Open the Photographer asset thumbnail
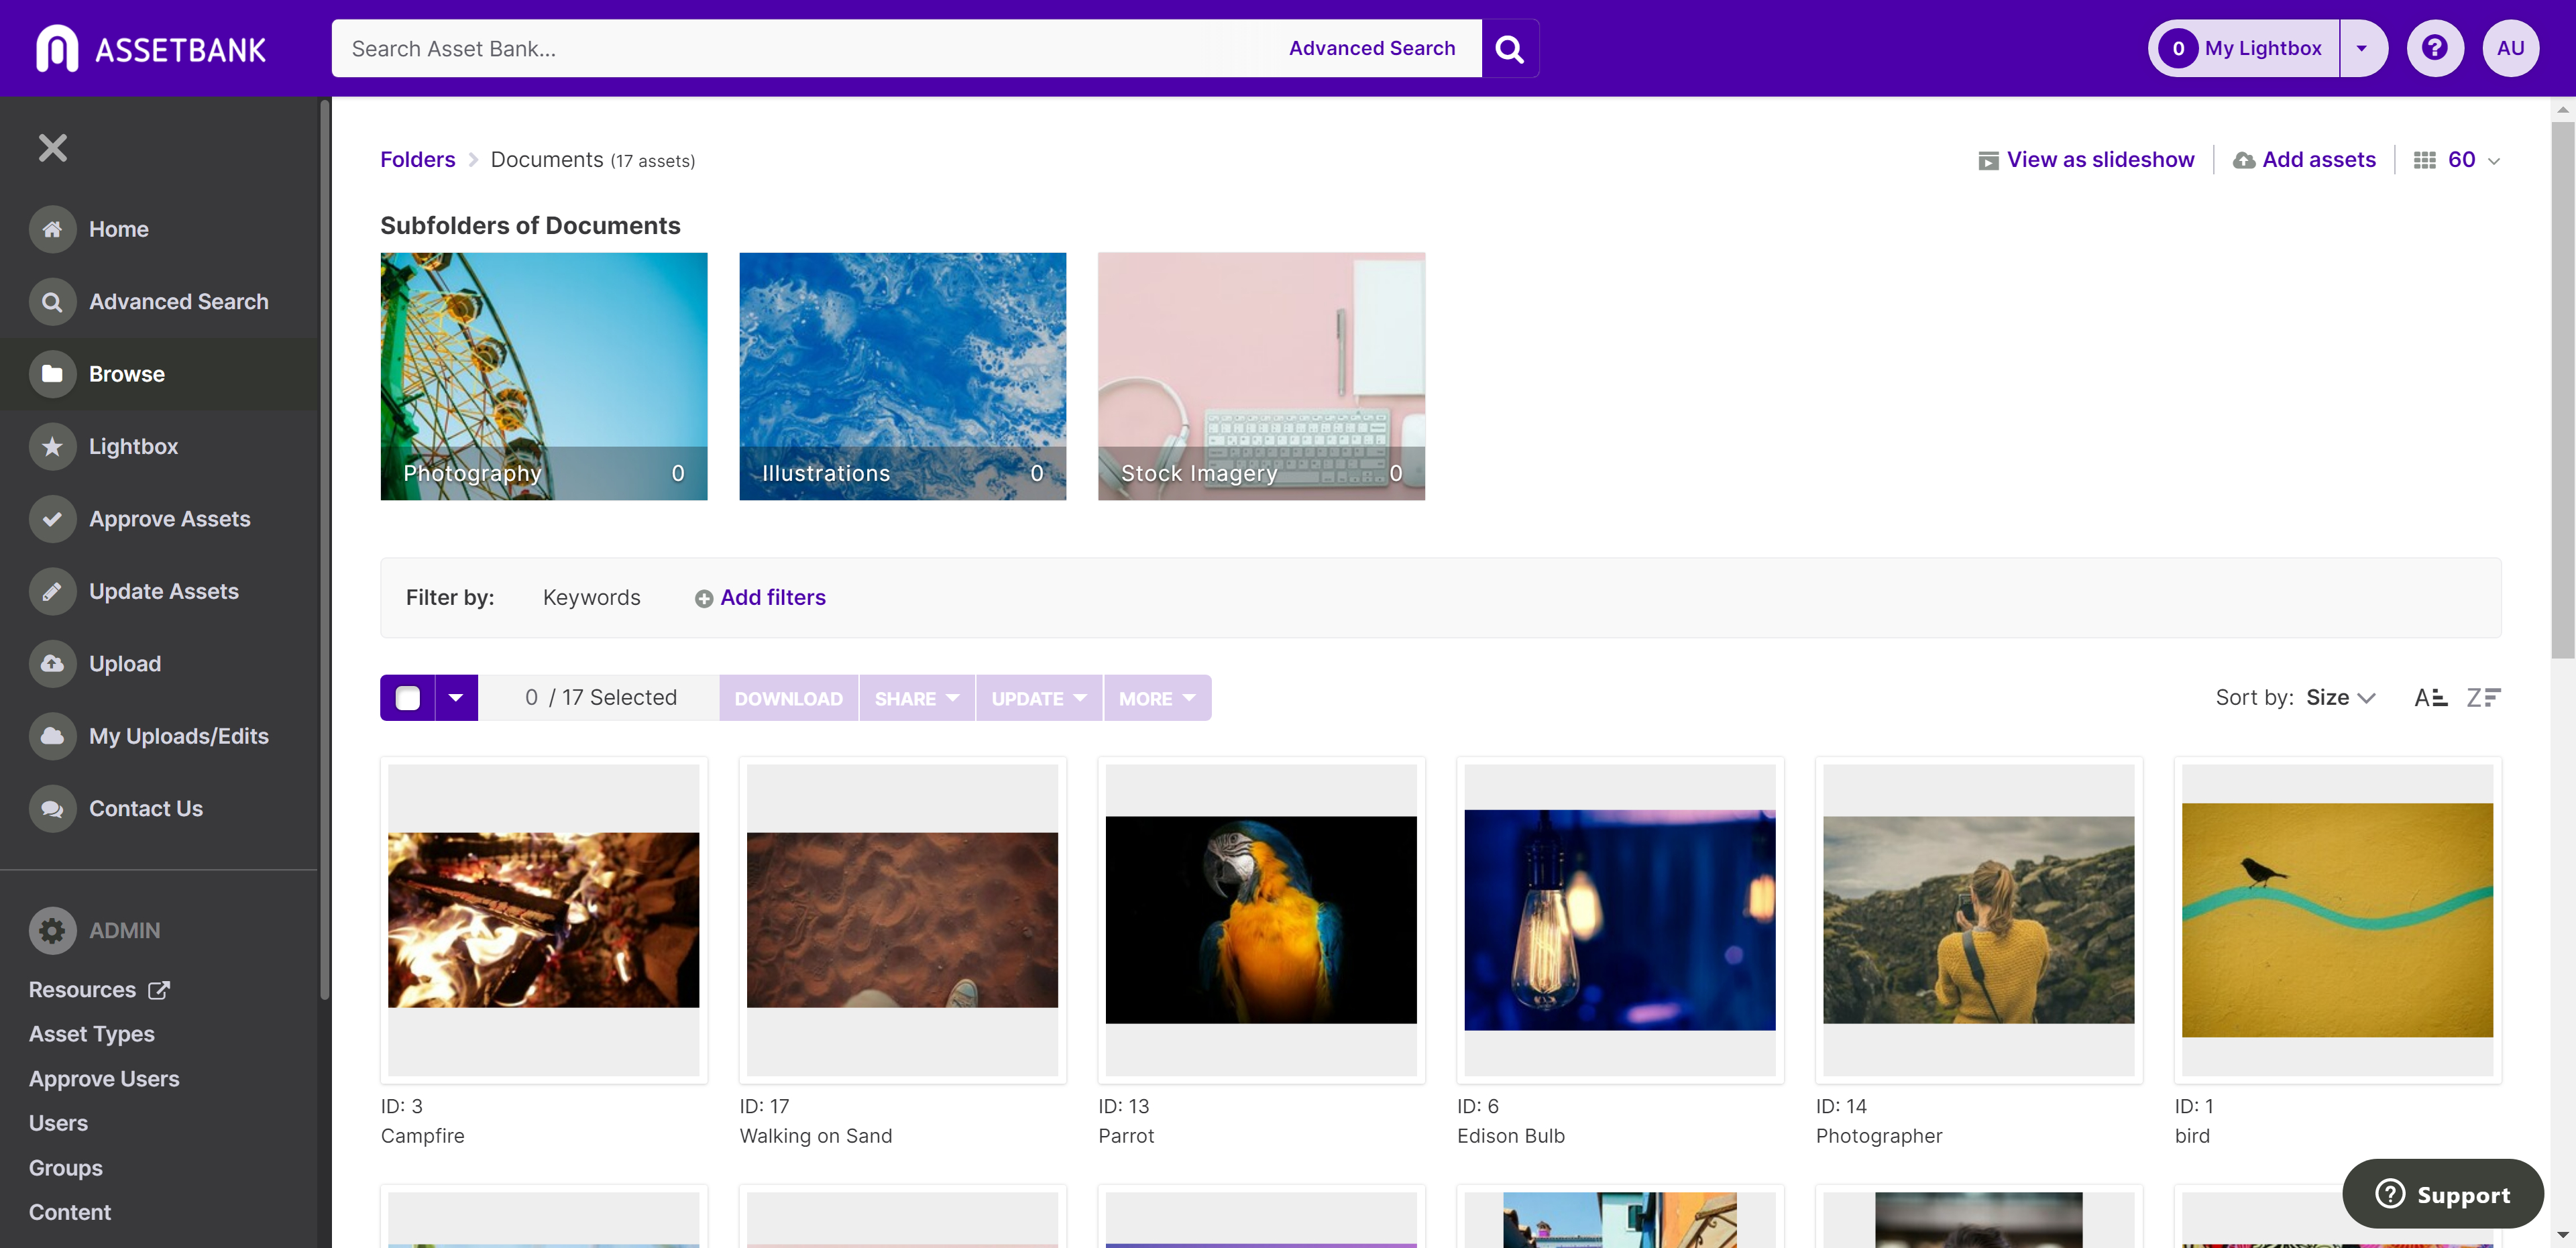Screen dimensions: 2576x1248 1979,920
